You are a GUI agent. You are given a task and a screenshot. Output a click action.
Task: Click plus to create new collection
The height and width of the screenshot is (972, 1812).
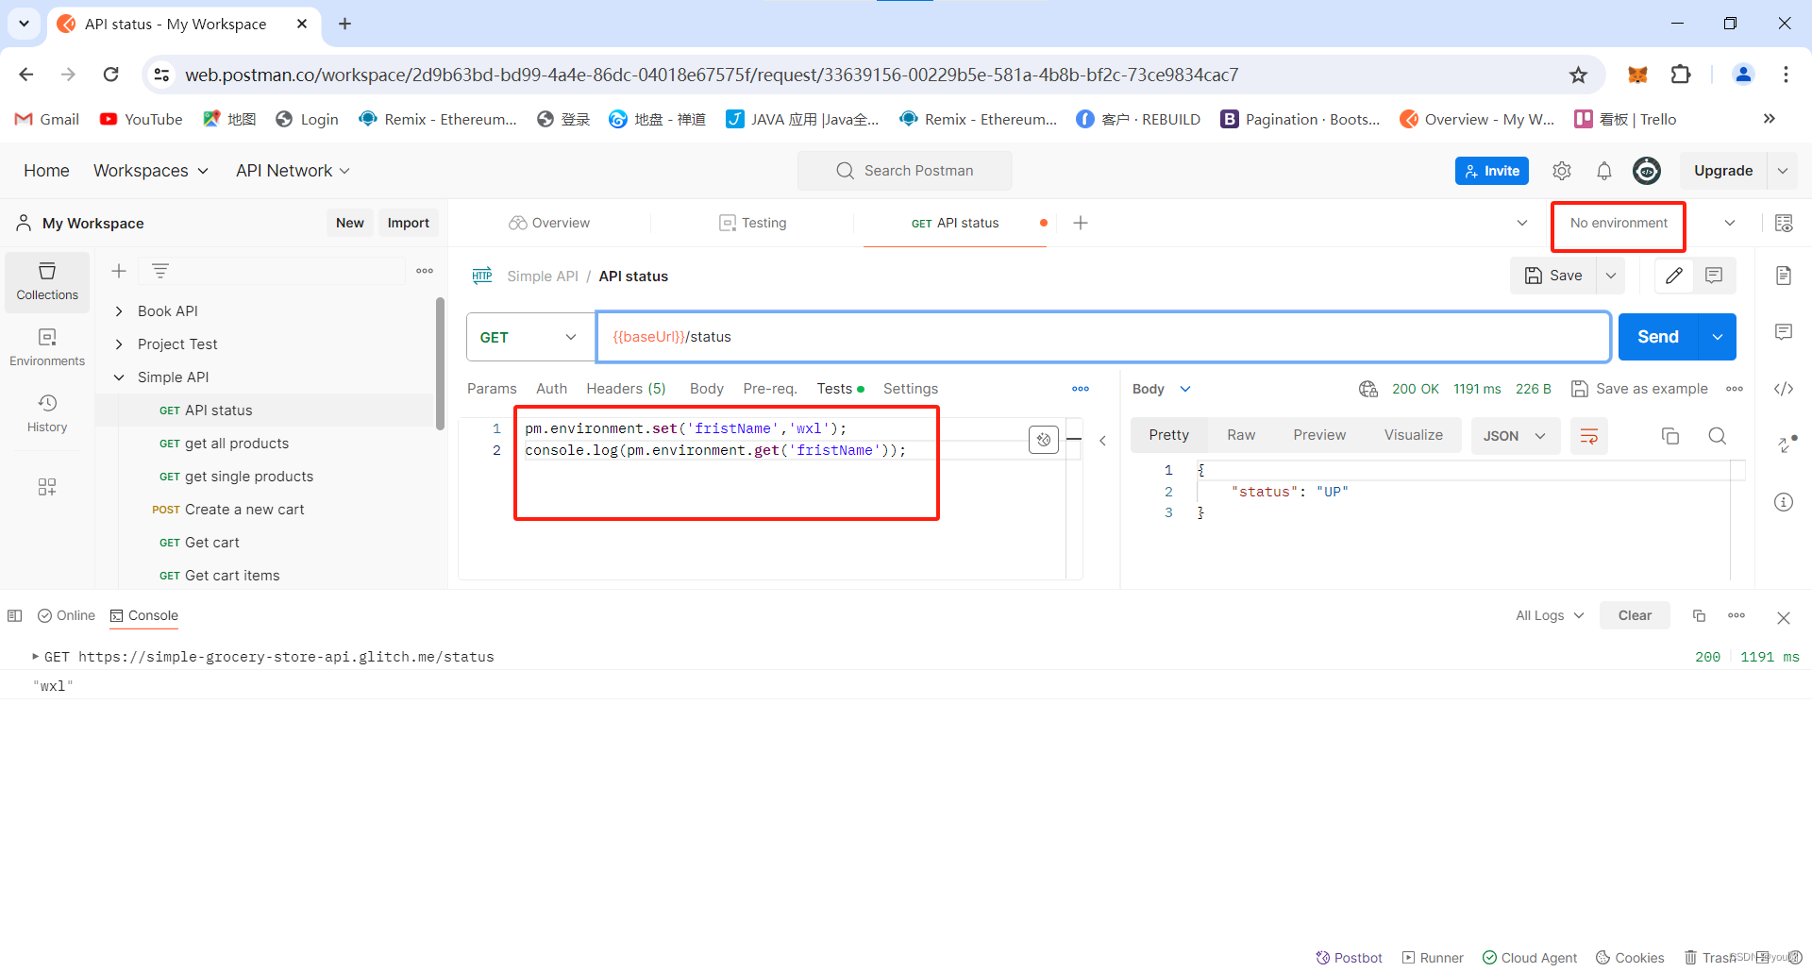click(119, 271)
